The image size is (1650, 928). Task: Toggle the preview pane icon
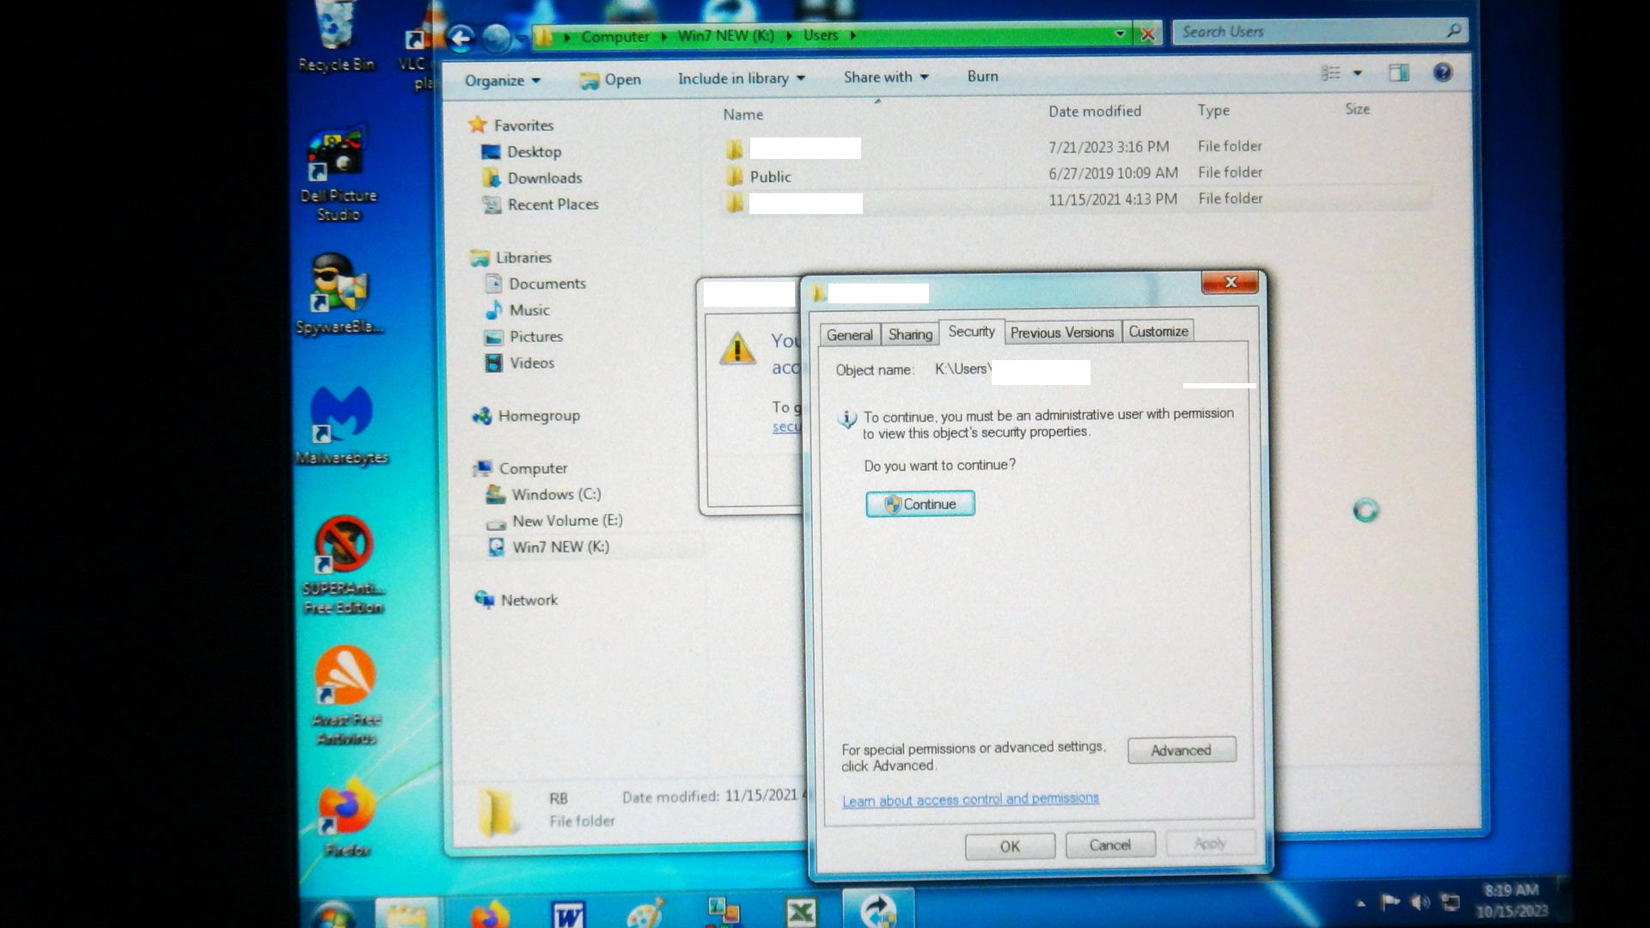point(1398,73)
